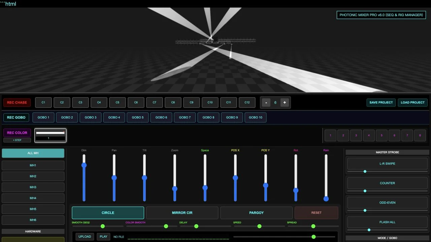Screen dimensions: 431x242
Task: Activate REC COLOR recording
Action: tap(17, 133)
